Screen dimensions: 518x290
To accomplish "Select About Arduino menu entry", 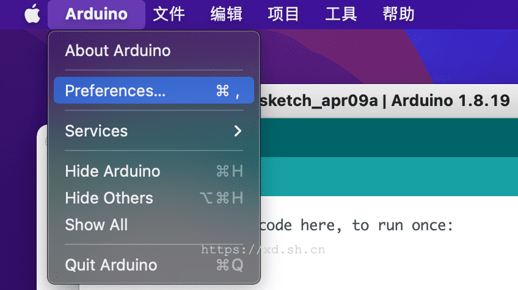I will 154,51.
